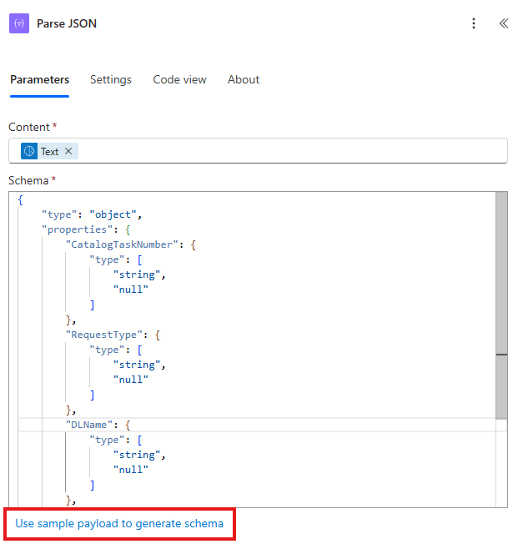Click the "type": "object" line in schema

click(x=92, y=214)
